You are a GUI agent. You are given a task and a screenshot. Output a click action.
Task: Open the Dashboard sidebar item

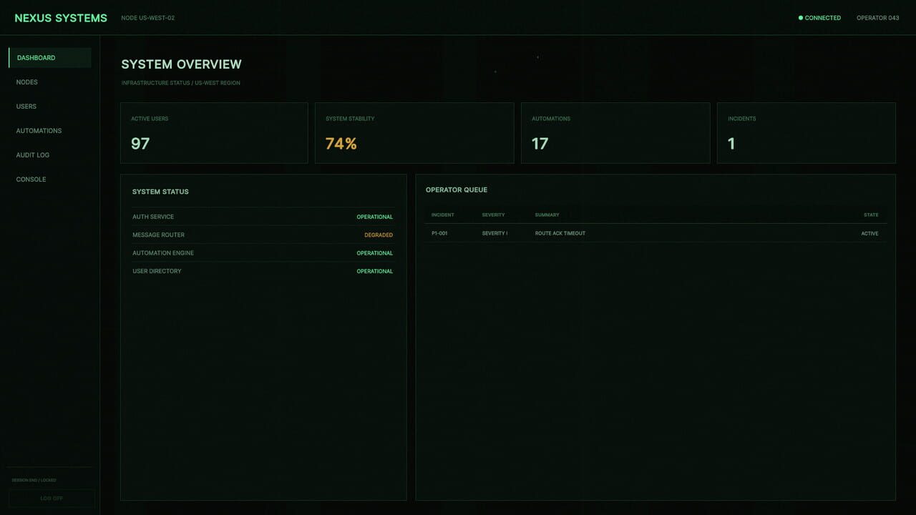click(49, 58)
